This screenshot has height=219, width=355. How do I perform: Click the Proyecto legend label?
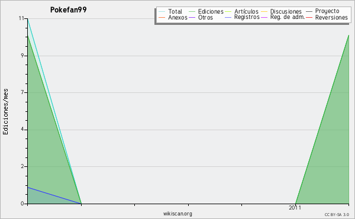tap(327, 11)
